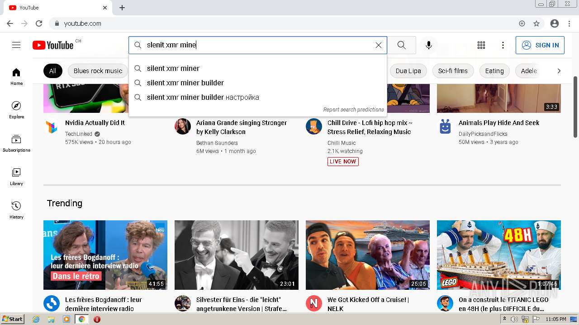Select the All filter chip

point(53,71)
